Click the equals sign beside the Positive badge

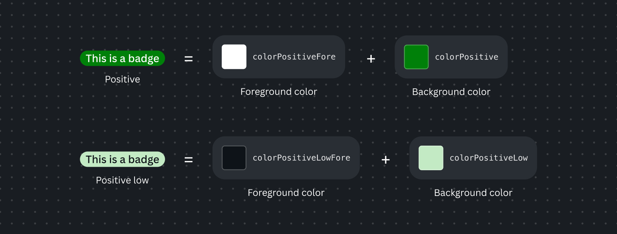click(x=189, y=59)
